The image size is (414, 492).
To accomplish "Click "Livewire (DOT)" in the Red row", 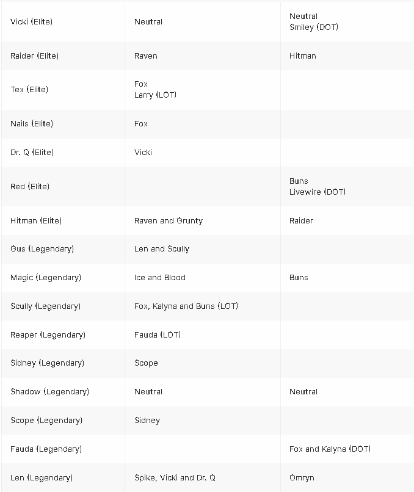I will (x=317, y=192).
